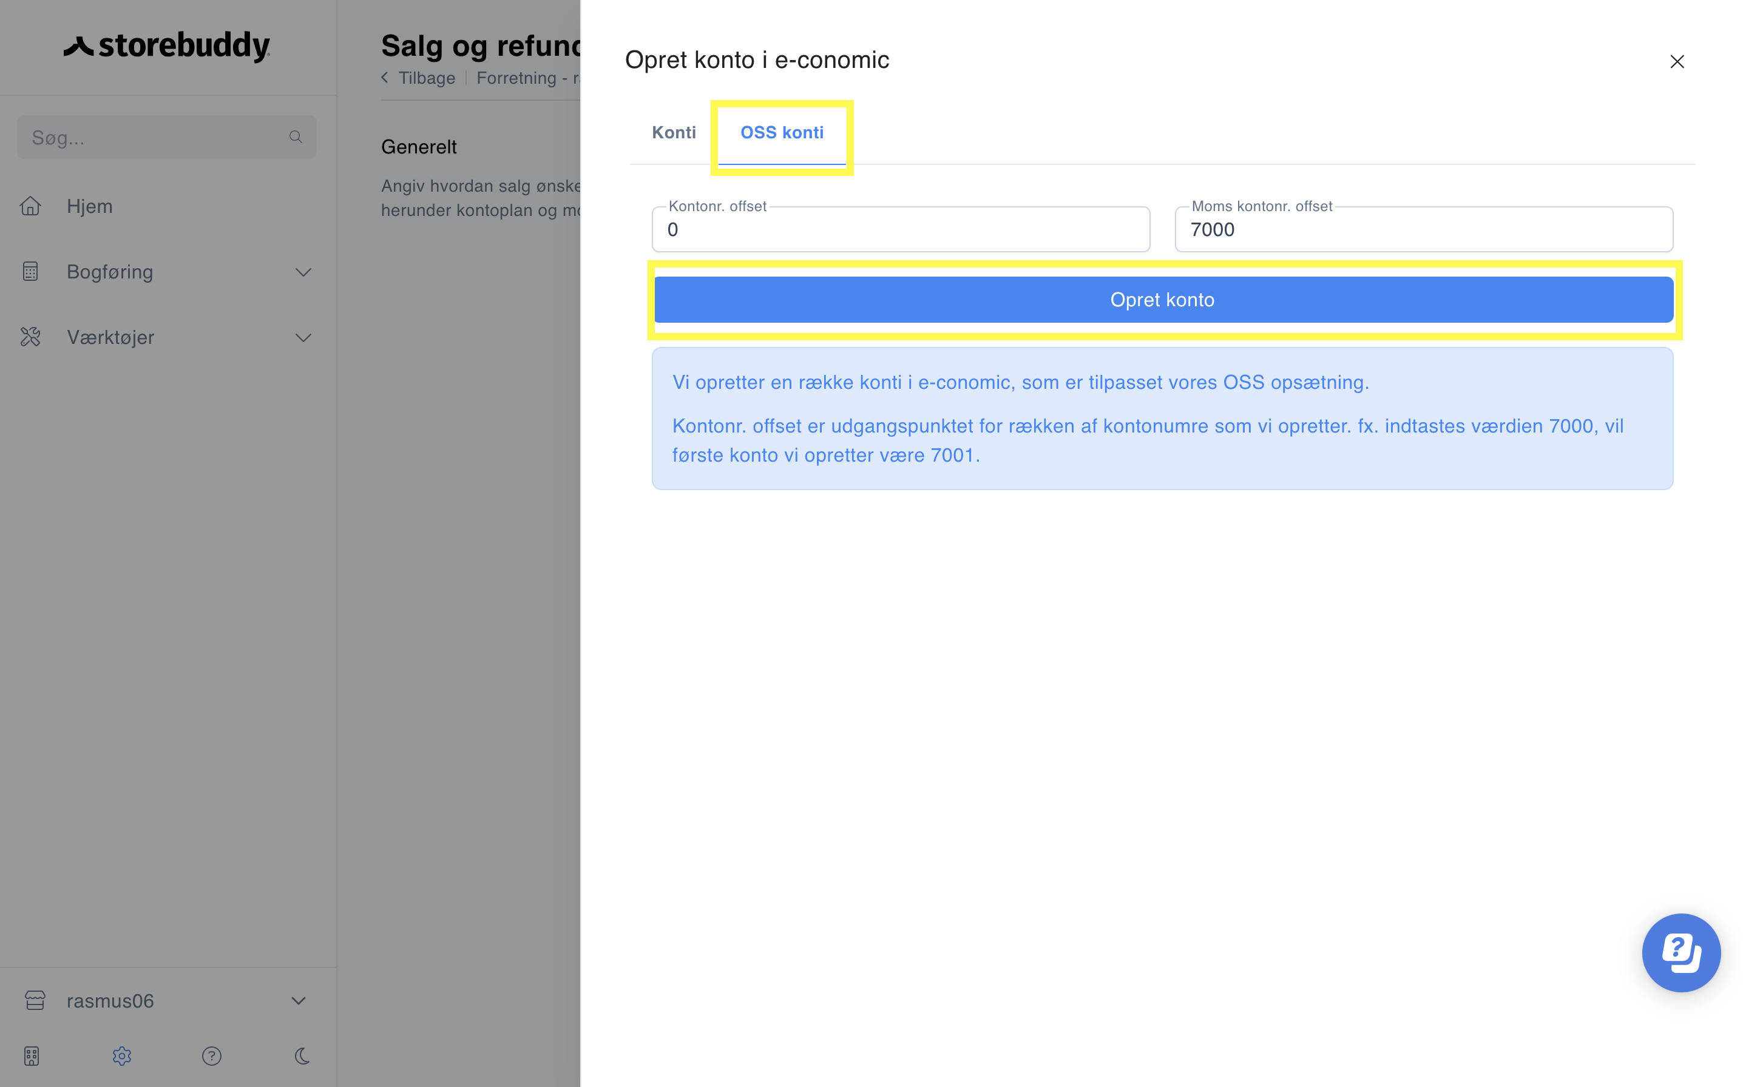Open the Bogføring menu item
Viewport: 1743px width, 1087px height.
167,272
